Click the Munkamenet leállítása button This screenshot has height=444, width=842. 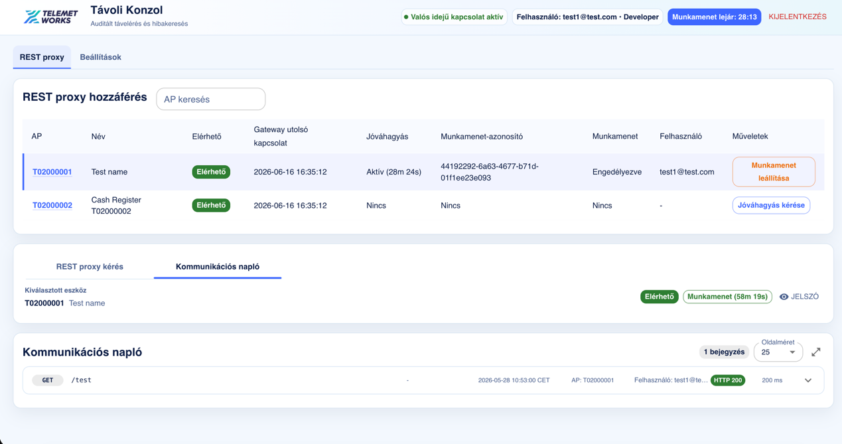[x=774, y=172]
